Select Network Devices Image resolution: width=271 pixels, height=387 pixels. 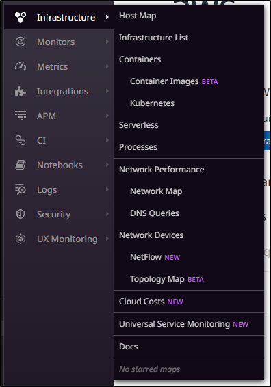click(x=151, y=235)
